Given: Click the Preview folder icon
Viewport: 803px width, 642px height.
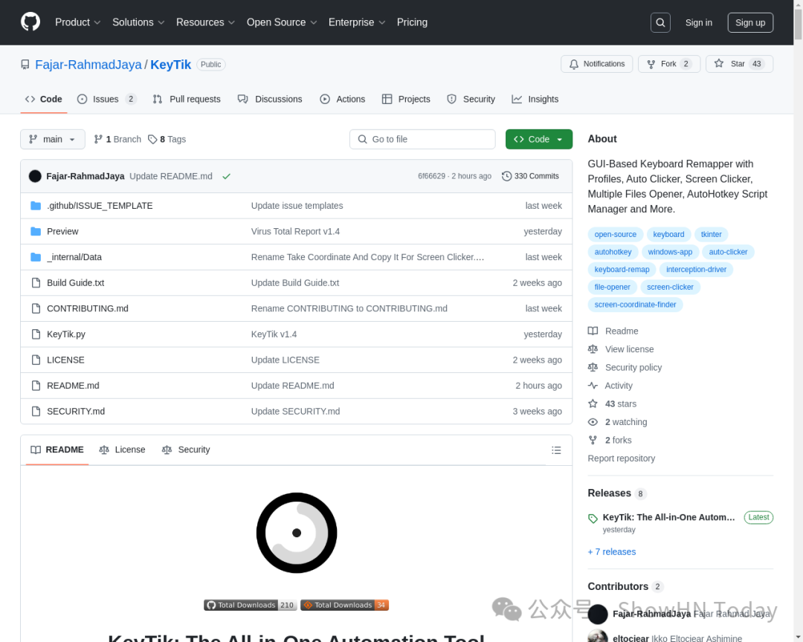Looking at the screenshot, I should (x=36, y=231).
